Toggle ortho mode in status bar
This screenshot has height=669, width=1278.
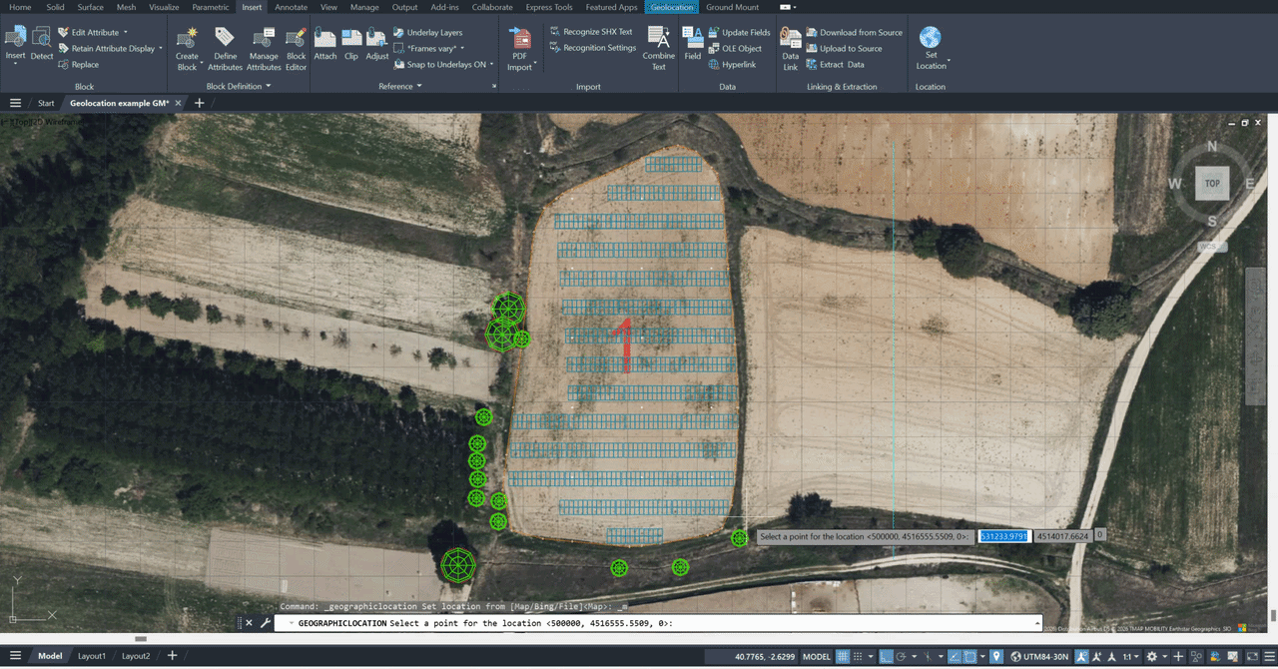pyautogui.click(x=885, y=656)
